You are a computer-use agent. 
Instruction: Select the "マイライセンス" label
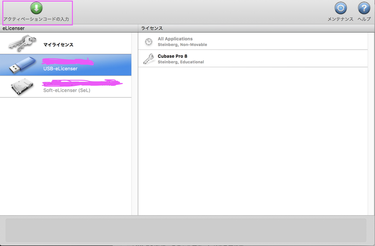pyautogui.click(x=58, y=45)
